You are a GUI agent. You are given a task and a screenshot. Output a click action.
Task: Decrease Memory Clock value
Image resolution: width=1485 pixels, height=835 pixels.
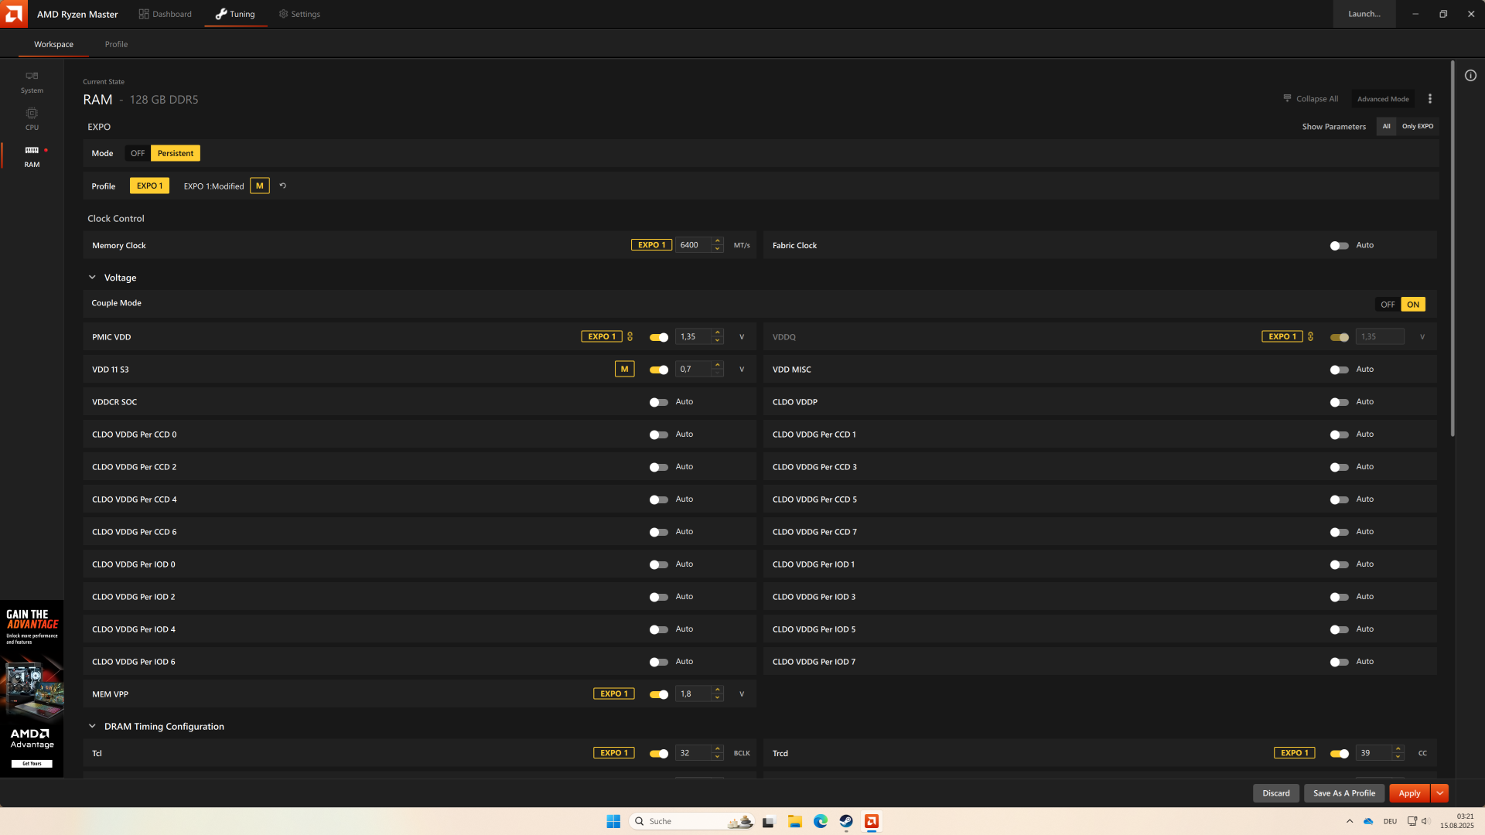point(718,249)
